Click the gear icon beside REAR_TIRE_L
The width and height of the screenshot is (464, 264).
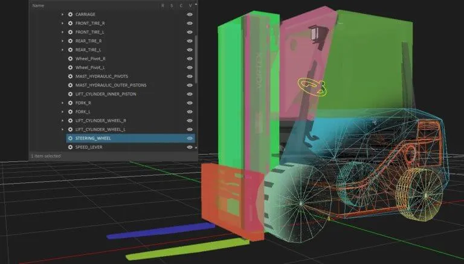(70, 50)
